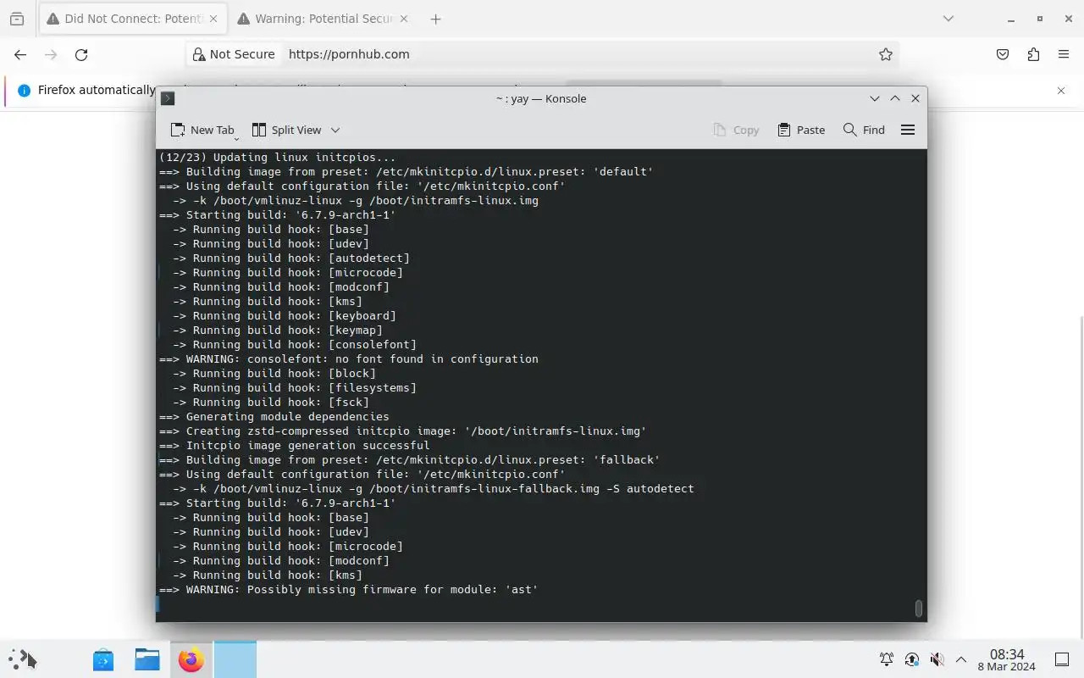Close the 'Warning: Potential Security' tab
Viewport: 1084px width, 678px height.
(403, 19)
